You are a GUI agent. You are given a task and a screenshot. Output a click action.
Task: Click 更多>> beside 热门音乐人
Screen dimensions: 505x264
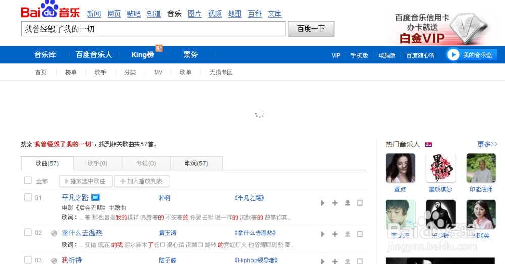click(x=487, y=144)
